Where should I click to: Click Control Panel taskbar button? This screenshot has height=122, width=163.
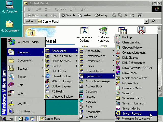tap(59, 119)
